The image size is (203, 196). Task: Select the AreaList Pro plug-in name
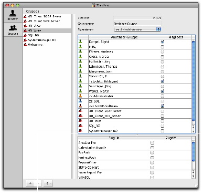coord(87,143)
